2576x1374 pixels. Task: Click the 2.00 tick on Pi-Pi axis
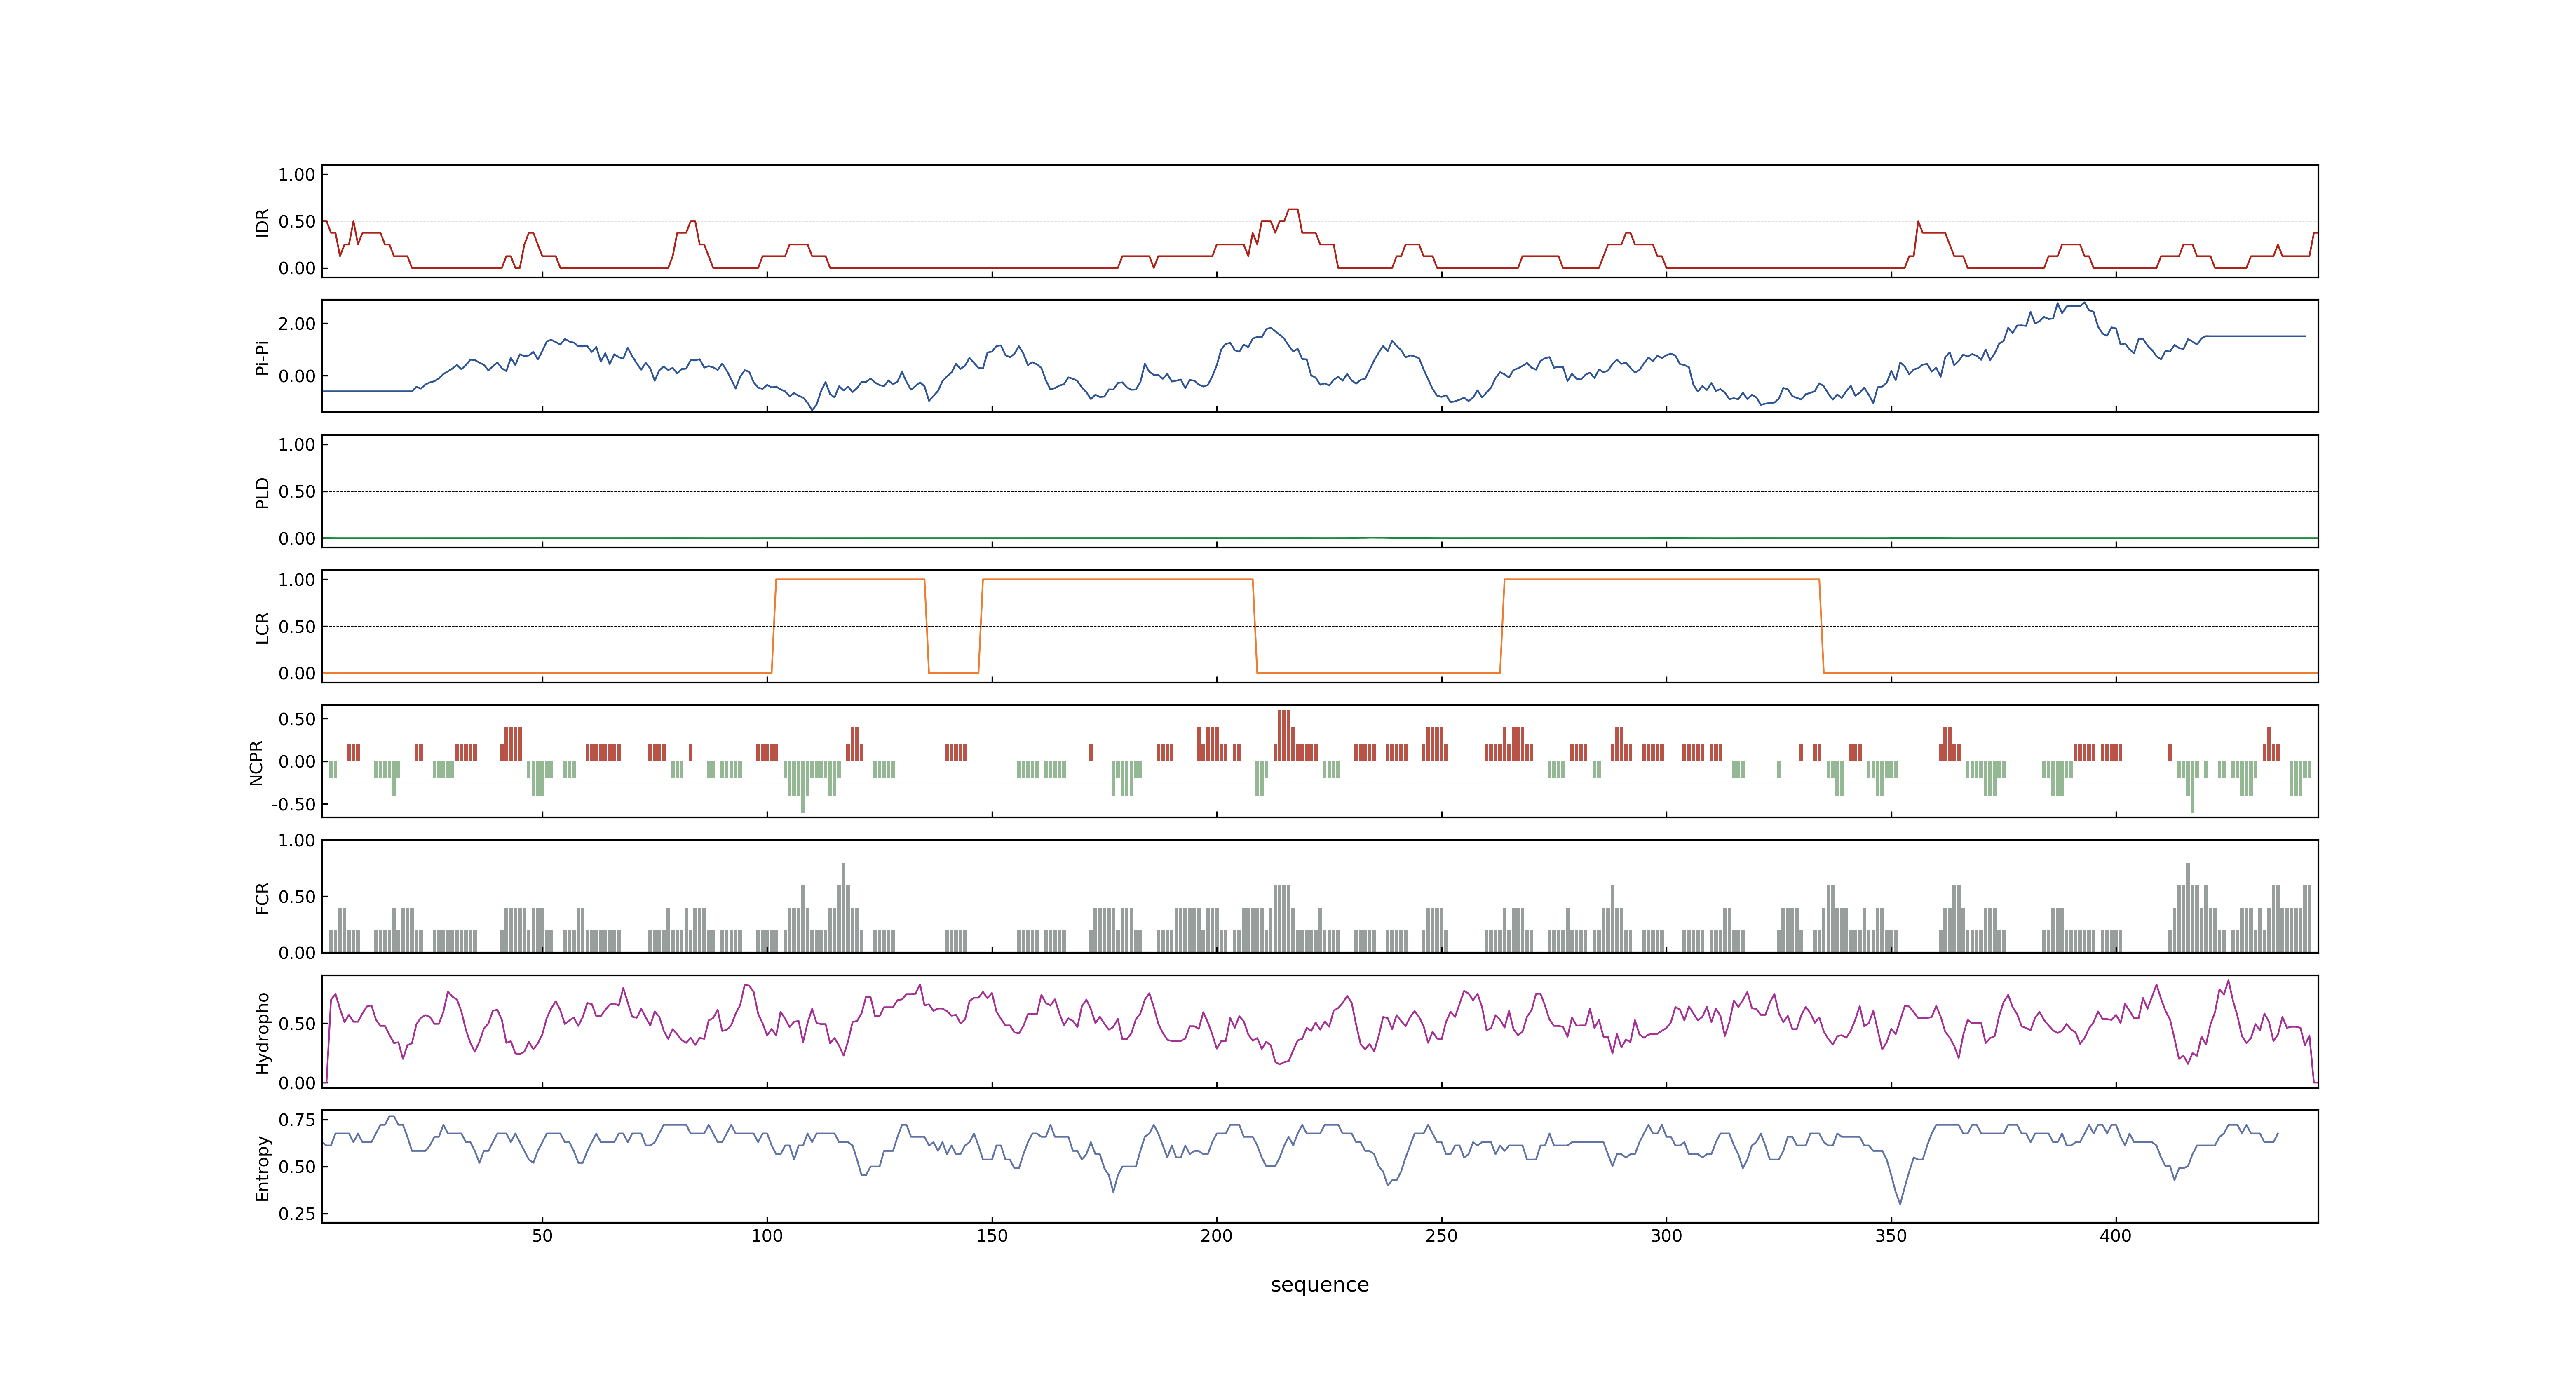(297, 324)
